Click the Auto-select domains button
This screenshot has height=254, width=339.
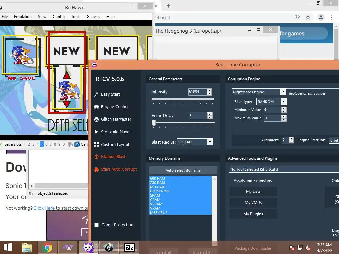point(183,170)
